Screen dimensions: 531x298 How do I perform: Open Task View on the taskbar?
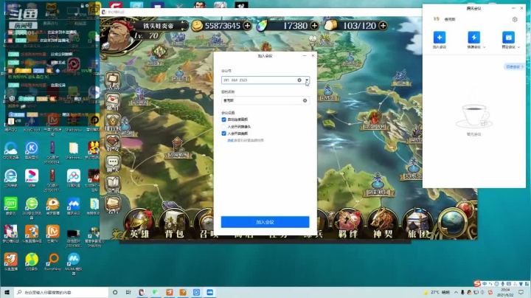click(128, 292)
